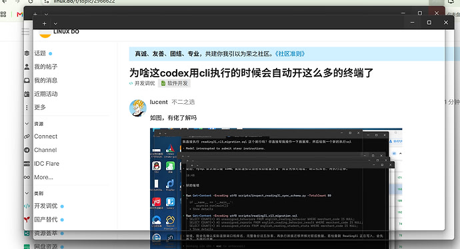Viewport: 460px width, 249px height.
Task: Click the 开发调优 code icon
Action: pyautogui.click(x=27, y=206)
